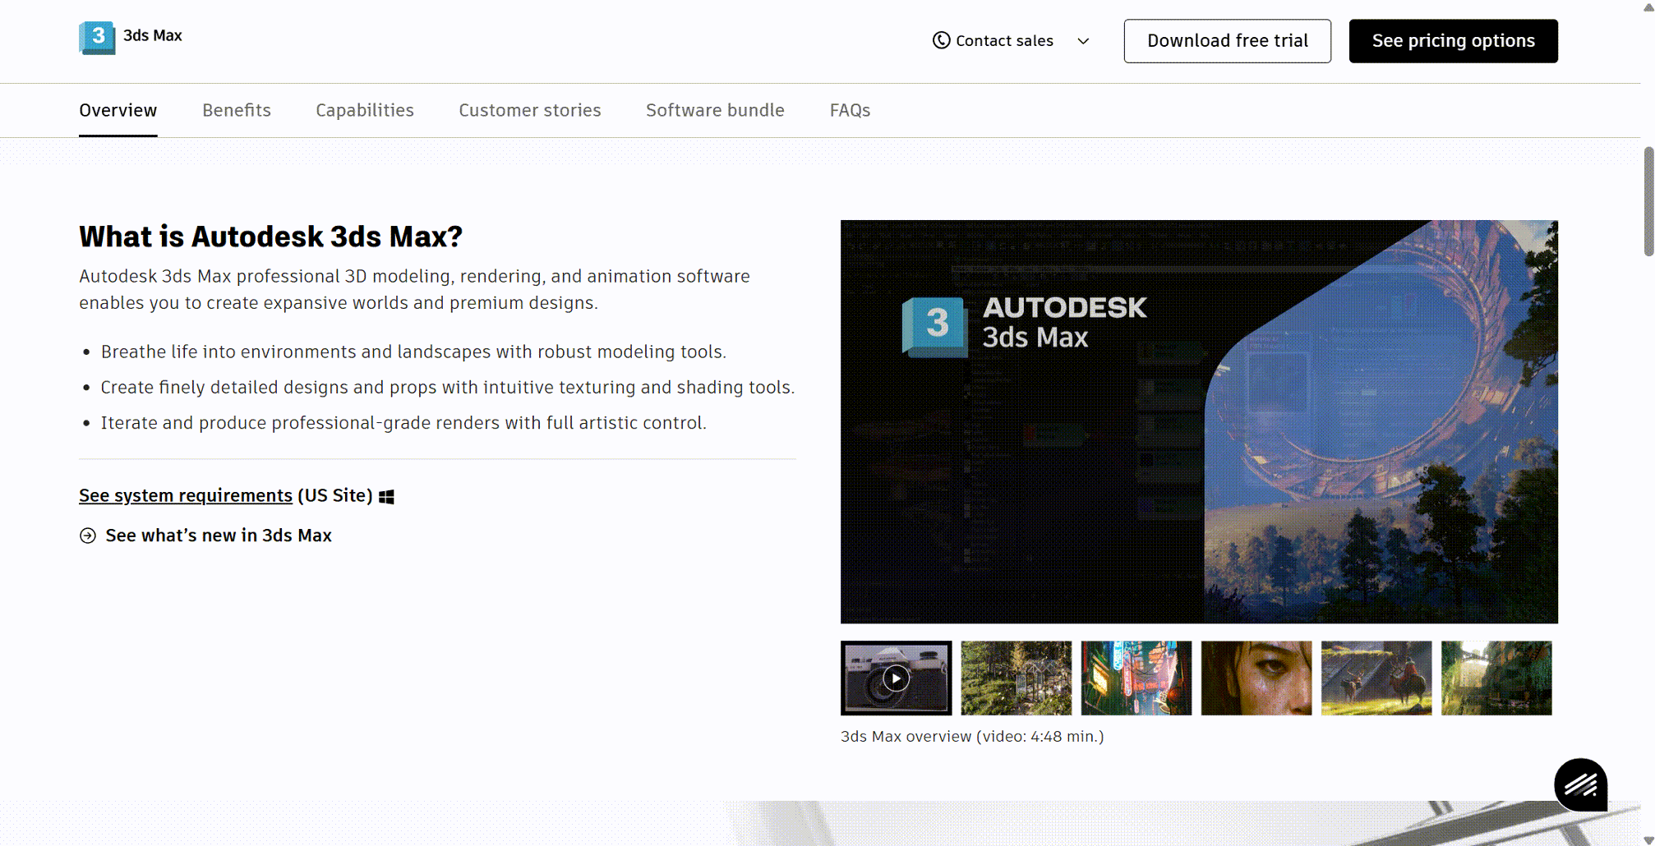Open the Capabilities tab
The height and width of the screenshot is (846, 1655).
[x=365, y=110]
